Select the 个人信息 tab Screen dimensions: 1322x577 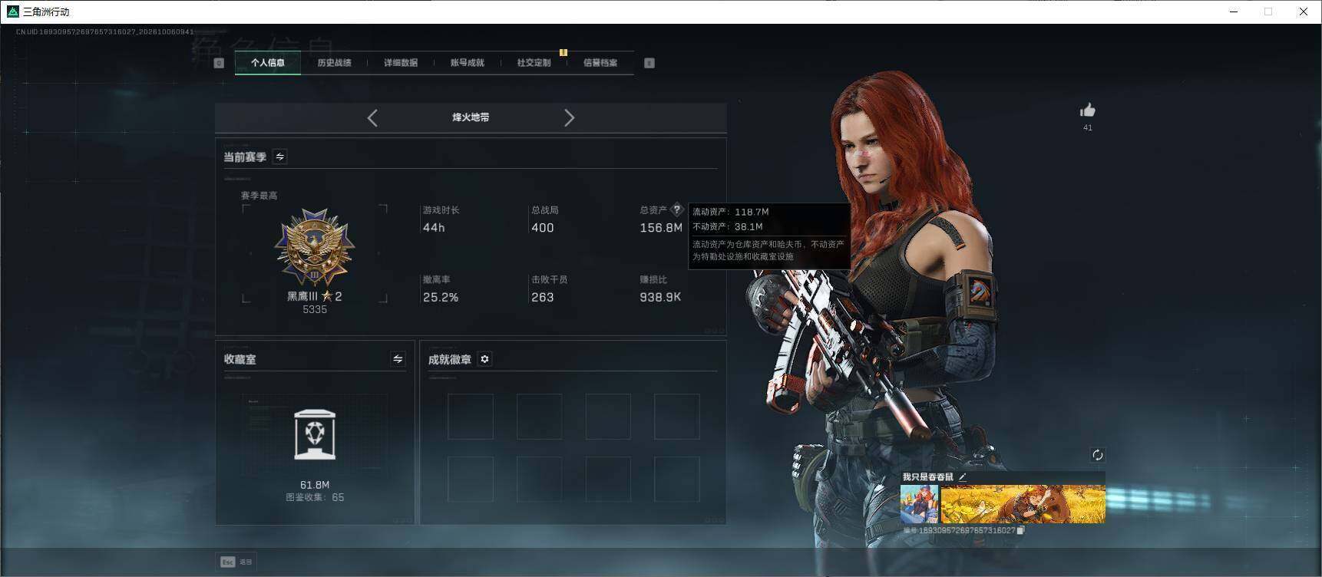coord(268,63)
